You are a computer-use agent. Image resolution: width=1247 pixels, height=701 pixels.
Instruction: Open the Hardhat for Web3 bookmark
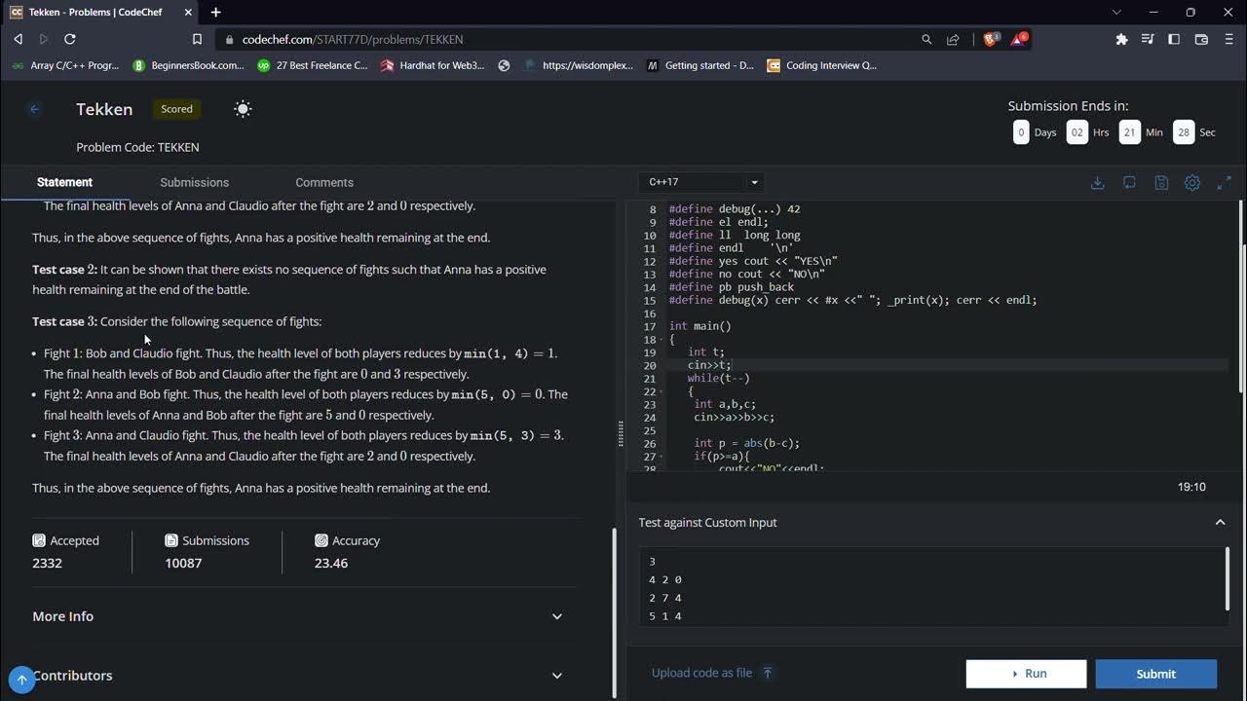[x=433, y=65]
